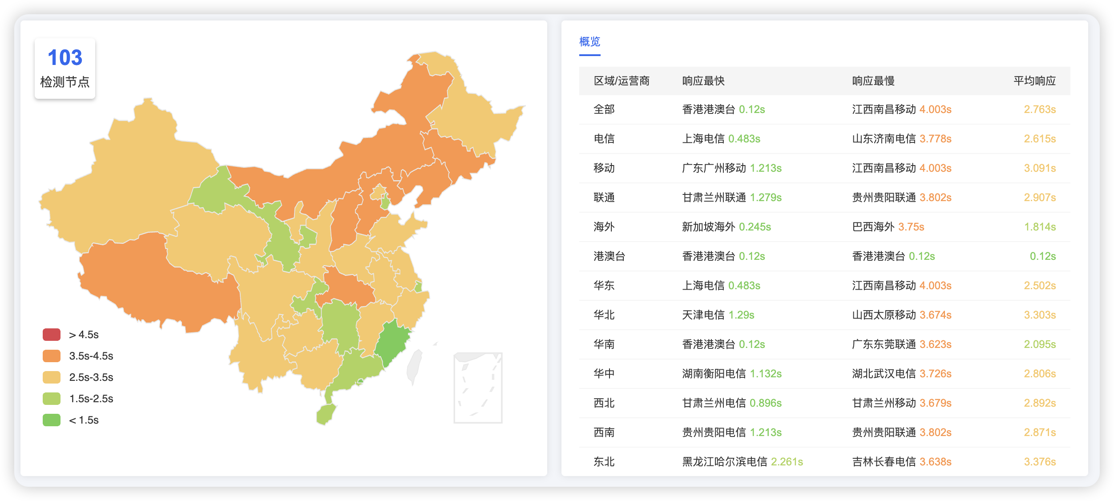The width and height of the screenshot is (1114, 501).
Task: Click 黑龙江哈尔滨电信 2.261s cell
Action: (743, 462)
